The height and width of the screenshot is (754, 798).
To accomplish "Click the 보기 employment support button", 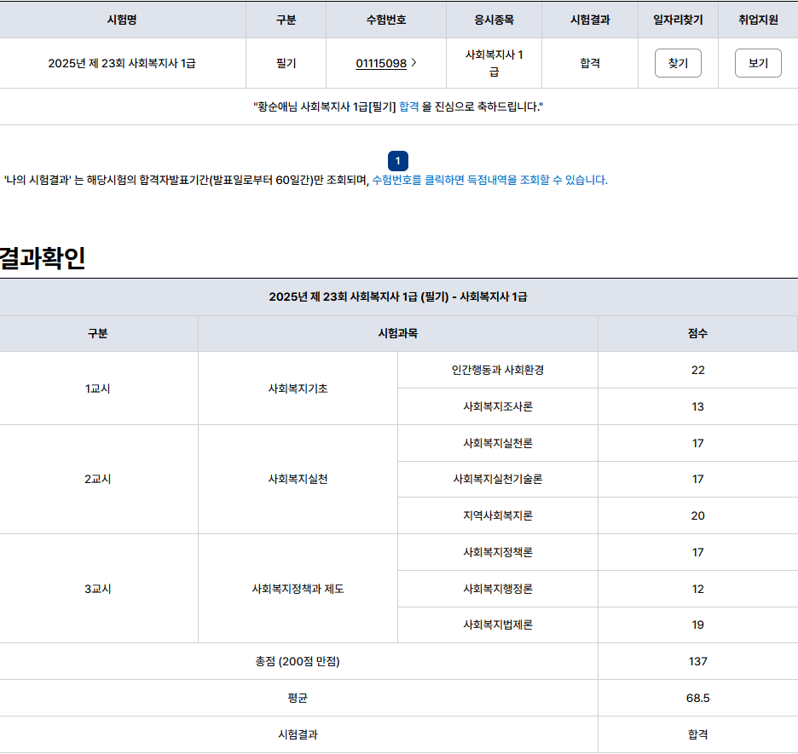I will tap(758, 63).
